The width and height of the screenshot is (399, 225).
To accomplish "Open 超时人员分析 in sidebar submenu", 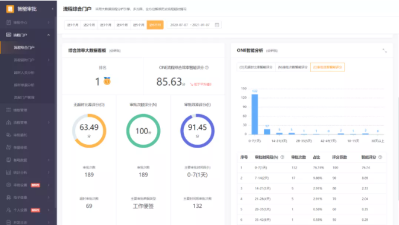I will coord(24,73).
